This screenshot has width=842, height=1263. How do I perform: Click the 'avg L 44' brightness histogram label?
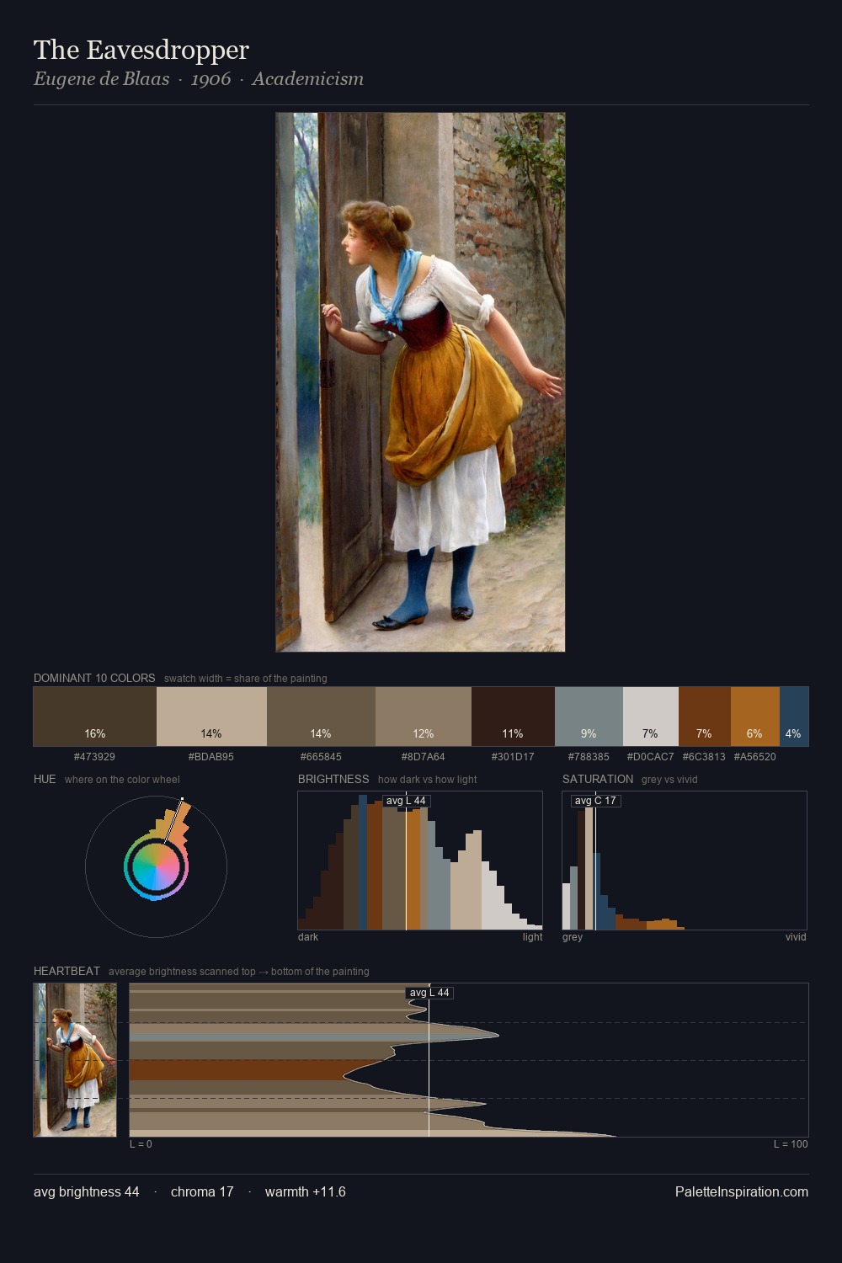coord(406,801)
